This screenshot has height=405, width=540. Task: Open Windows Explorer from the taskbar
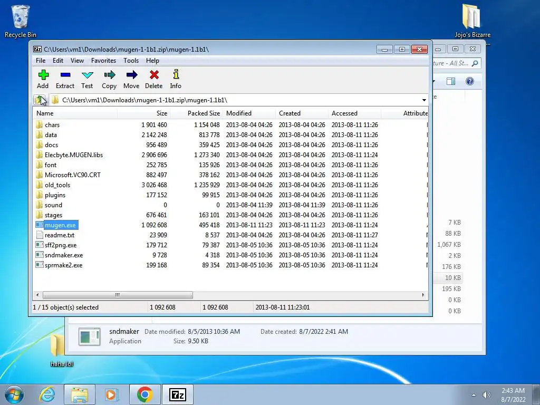[x=79, y=394]
